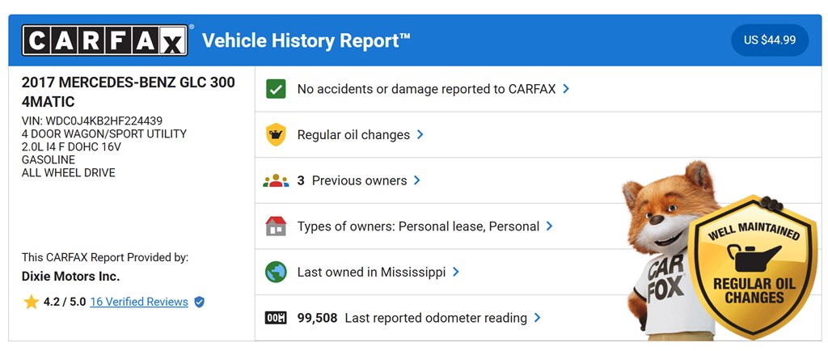
Task: Click the CARFAX logo
Action: point(105,40)
